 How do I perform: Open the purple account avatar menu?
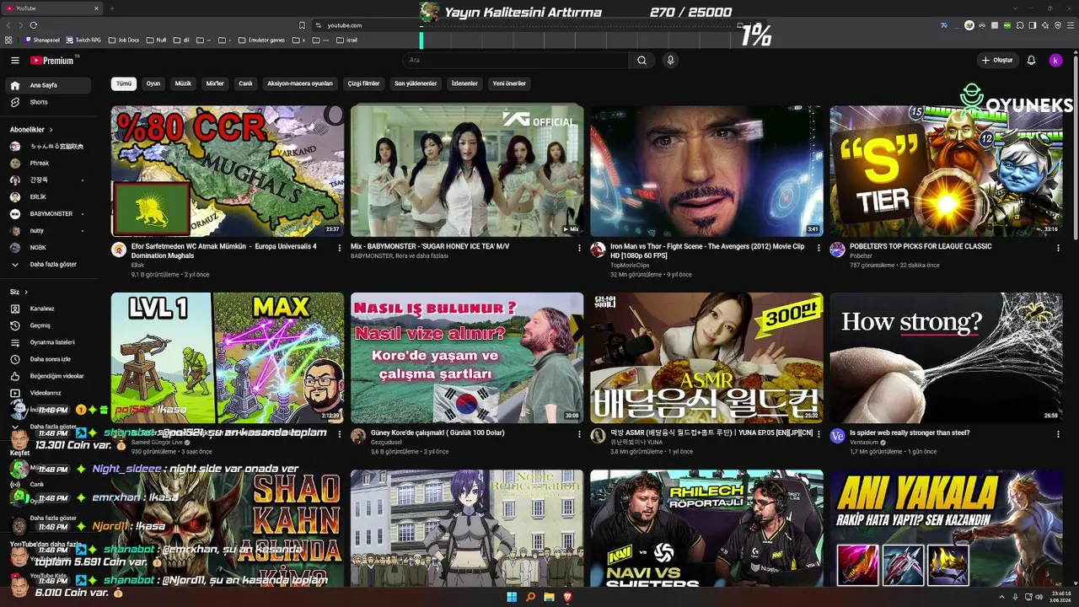1055,60
